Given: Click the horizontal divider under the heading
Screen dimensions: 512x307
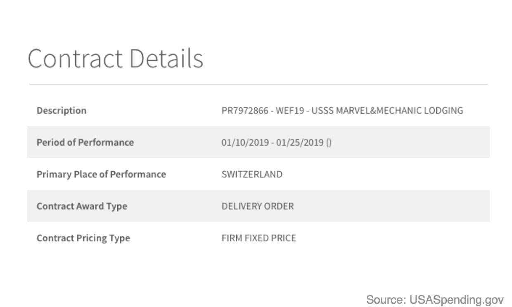Looking at the screenshot, I should (x=258, y=85).
